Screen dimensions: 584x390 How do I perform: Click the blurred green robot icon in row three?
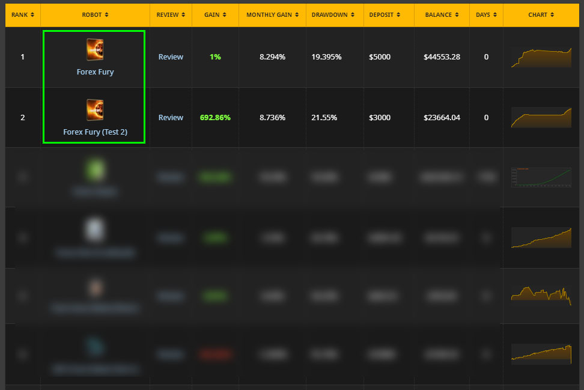click(x=95, y=169)
